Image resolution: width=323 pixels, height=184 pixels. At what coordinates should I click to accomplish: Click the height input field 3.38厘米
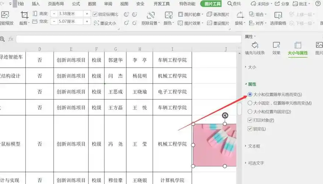pyautogui.click(x=70, y=14)
